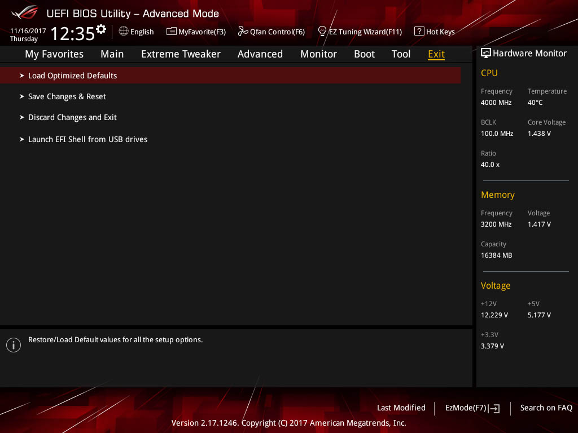Click the settings gear next to the clock
The height and width of the screenshot is (433, 578).
click(101, 29)
